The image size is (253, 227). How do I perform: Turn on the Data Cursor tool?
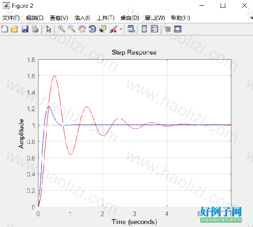tap(102, 29)
